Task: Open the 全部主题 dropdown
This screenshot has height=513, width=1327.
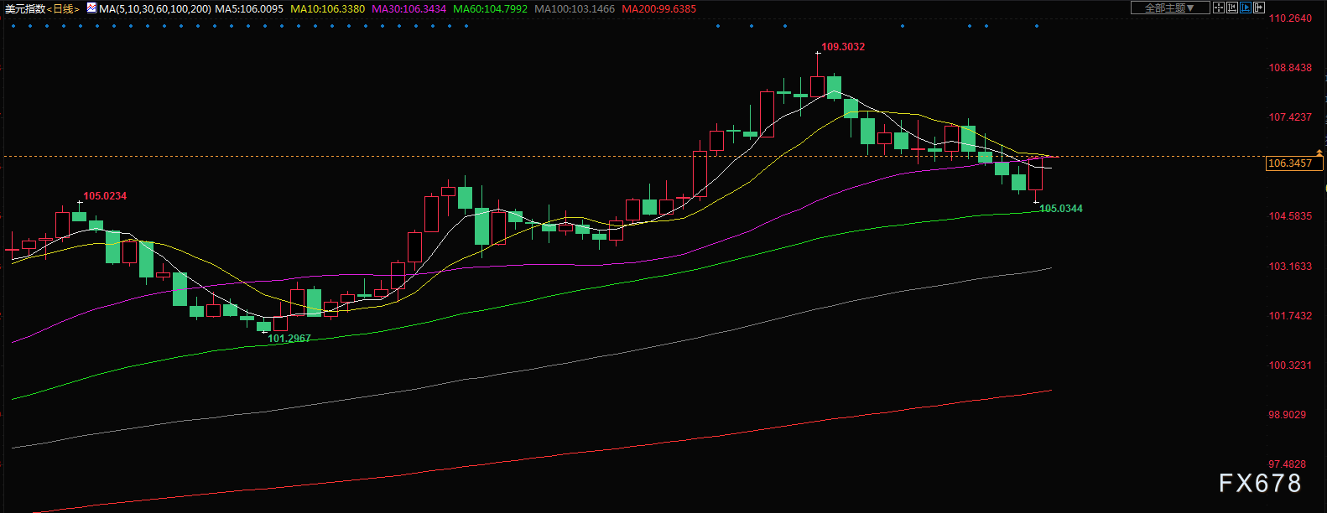Action: [1169, 8]
